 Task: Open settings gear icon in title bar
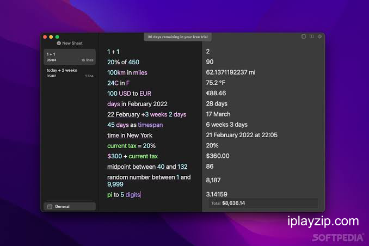coord(319,36)
